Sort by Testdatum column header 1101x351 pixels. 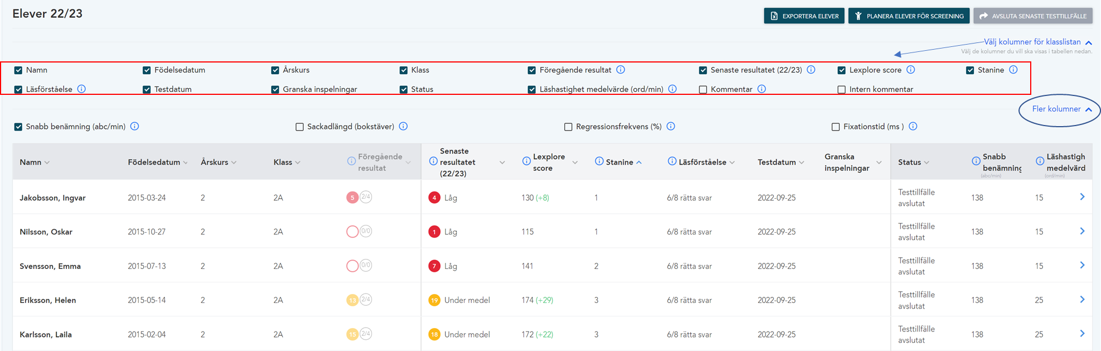(x=781, y=162)
